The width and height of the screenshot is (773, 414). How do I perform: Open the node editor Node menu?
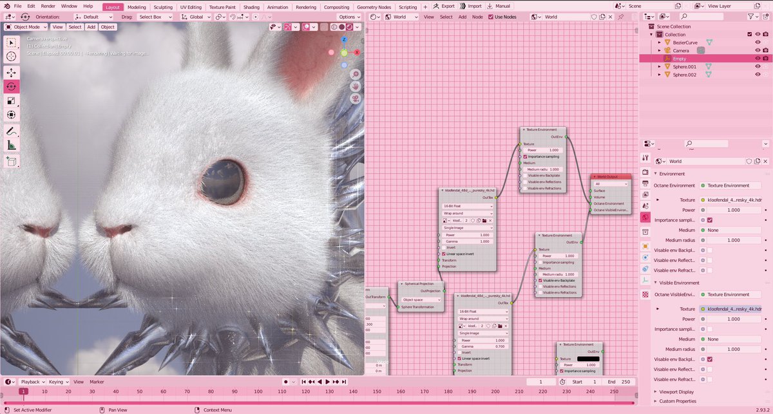pos(477,17)
